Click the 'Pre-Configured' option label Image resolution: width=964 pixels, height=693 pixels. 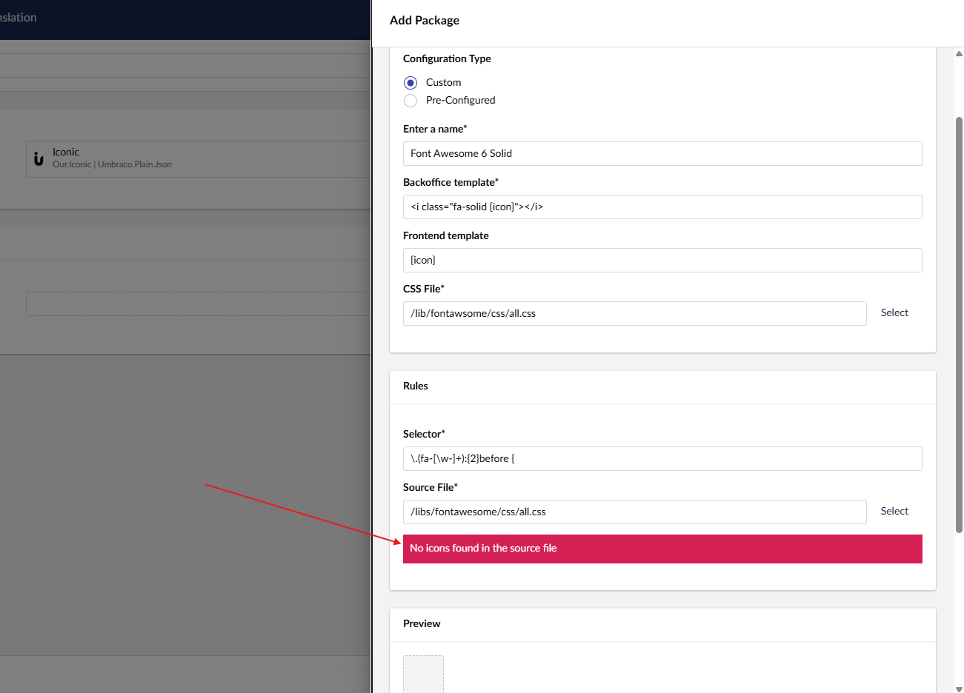click(x=460, y=101)
